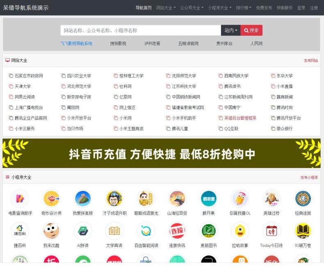Open the 沈阳师范大学 site link
Screen dimensions: 324x268
point(184,76)
